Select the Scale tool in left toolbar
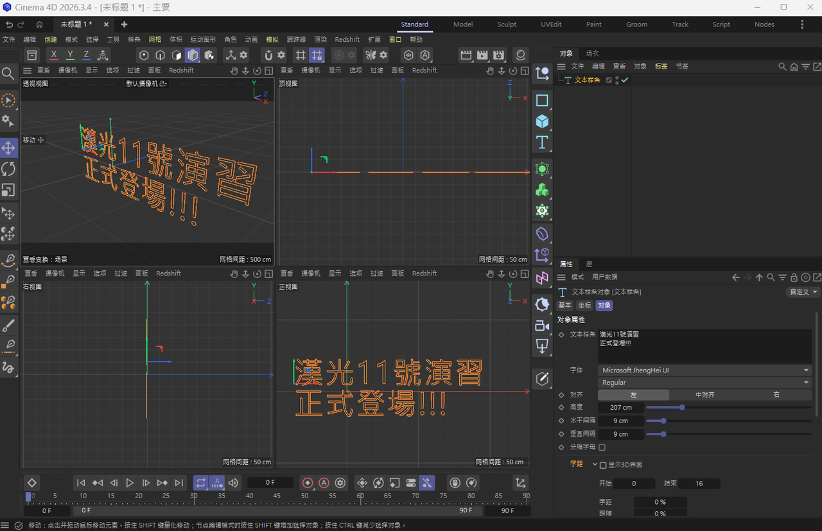The height and width of the screenshot is (531, 822). 8,190
